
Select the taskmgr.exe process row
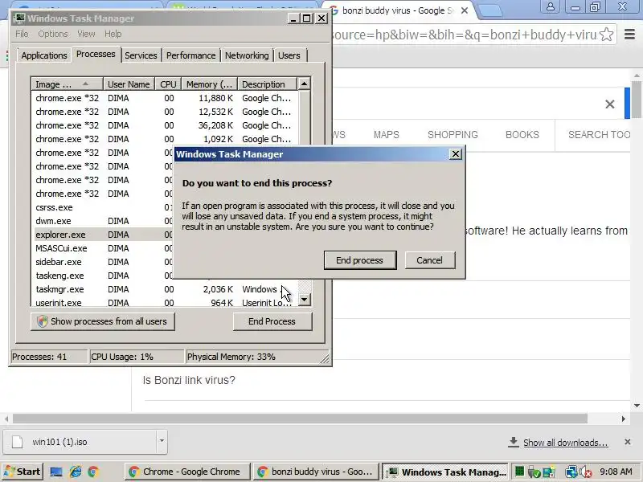pos(164,289)
